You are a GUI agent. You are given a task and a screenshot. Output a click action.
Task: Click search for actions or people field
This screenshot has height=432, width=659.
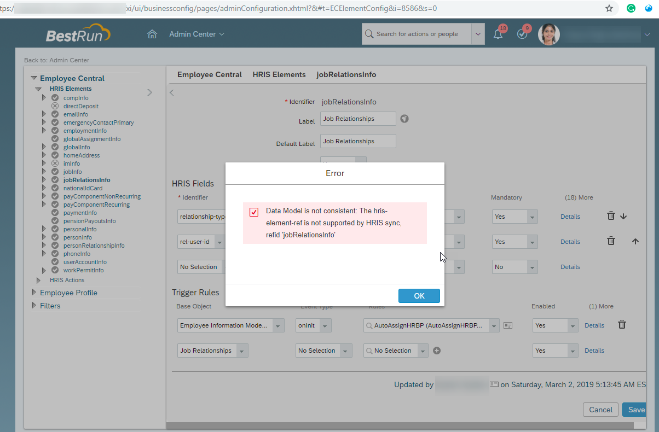(x=417, y=34)
